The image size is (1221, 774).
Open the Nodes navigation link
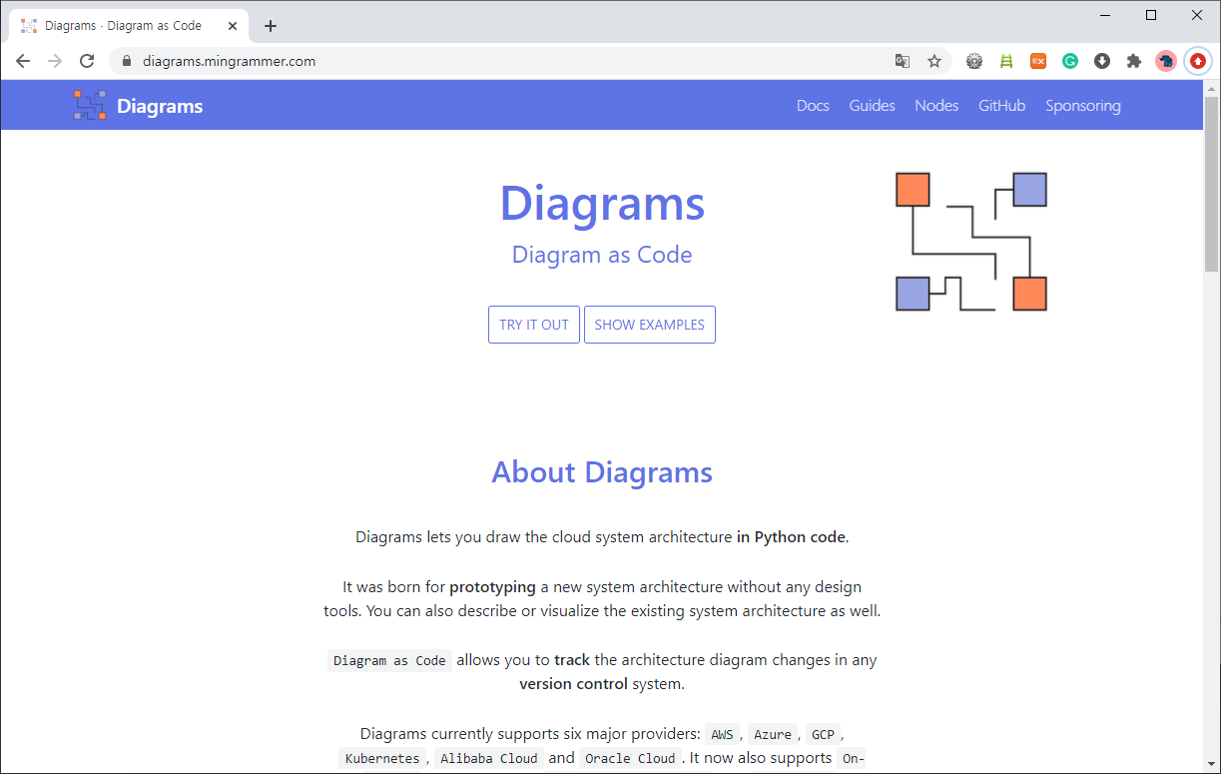pyautogui.click(x=936, y=105)
